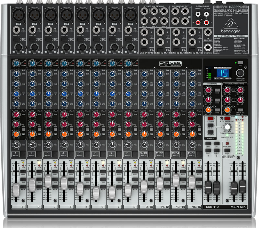
Task: Click the channel 1 orange FX send knob
Action: pos(16,134)
